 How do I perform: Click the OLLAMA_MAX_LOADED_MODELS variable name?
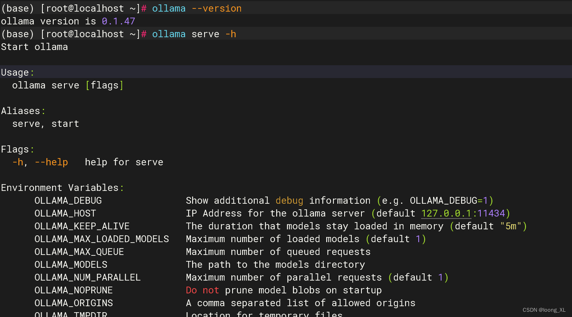click(x=102, y=239)
